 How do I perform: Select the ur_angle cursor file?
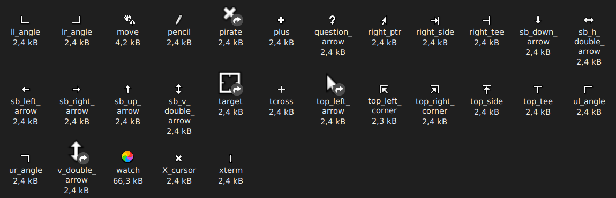pos(25,158)
